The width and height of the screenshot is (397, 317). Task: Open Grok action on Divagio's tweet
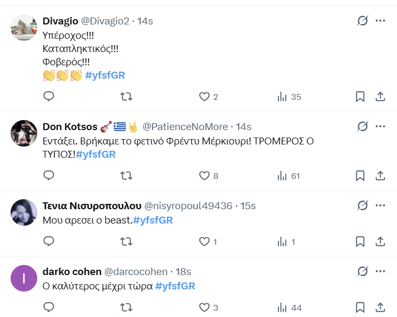pos(362,21)
